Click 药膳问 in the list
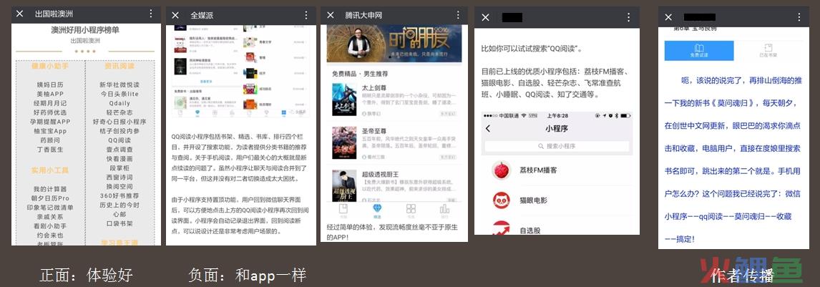Image resolution: width=820 pixels, height=287 pixels. (x=49, y=140)
